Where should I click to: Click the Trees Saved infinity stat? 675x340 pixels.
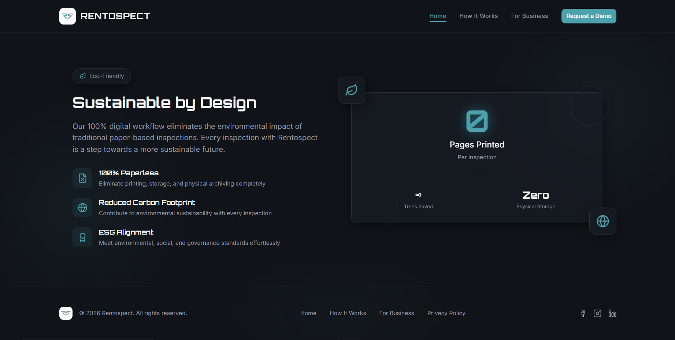(x=418, y=199)
